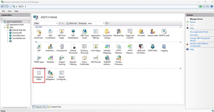
Task: Collapse the IIS group
Action: point(180,42)
